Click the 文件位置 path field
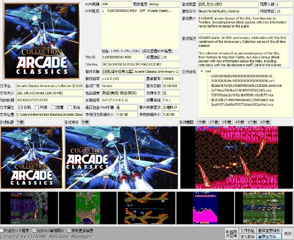This screenshot has height=240, width=294. (x=50, y=114)
